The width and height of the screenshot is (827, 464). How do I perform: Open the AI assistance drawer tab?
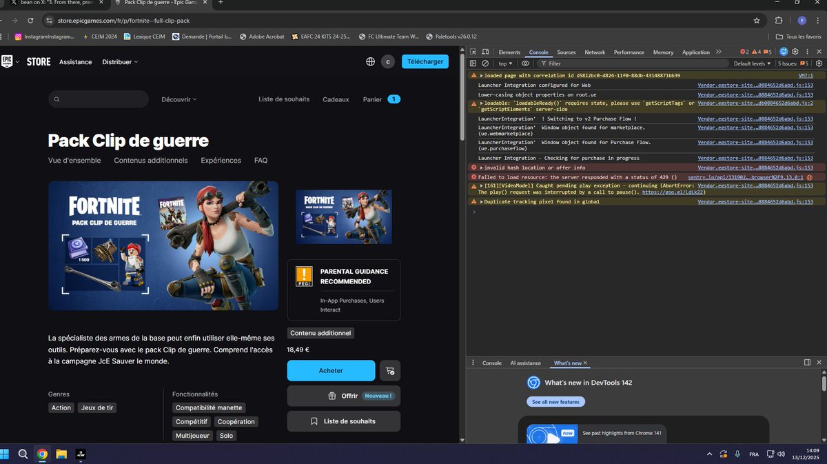[526, 363]
